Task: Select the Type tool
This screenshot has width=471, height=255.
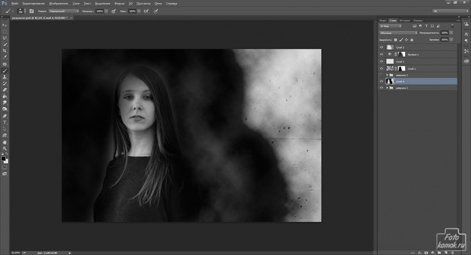Action: pos(5,122)
